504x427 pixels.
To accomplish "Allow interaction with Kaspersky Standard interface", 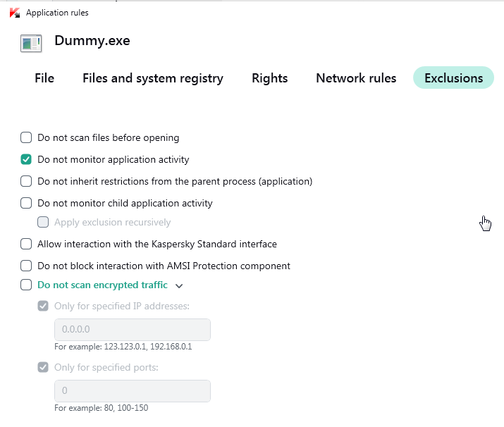I will tap(26, 244).
